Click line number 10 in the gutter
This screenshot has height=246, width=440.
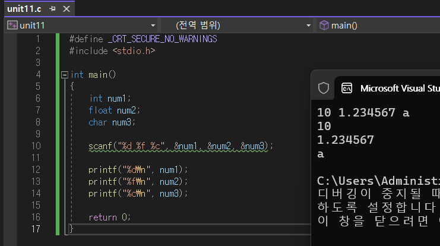(x=36, y=146)
